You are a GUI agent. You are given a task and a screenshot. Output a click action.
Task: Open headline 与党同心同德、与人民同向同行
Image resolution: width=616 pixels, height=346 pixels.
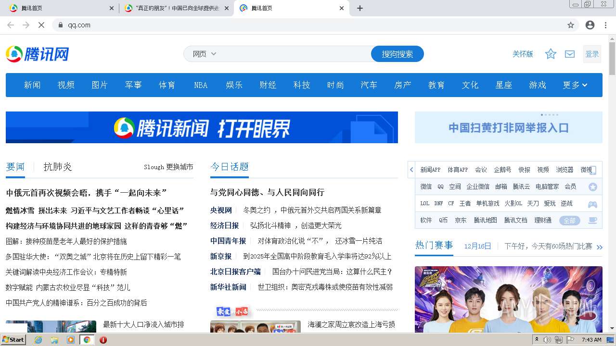[x=267, y=192]
